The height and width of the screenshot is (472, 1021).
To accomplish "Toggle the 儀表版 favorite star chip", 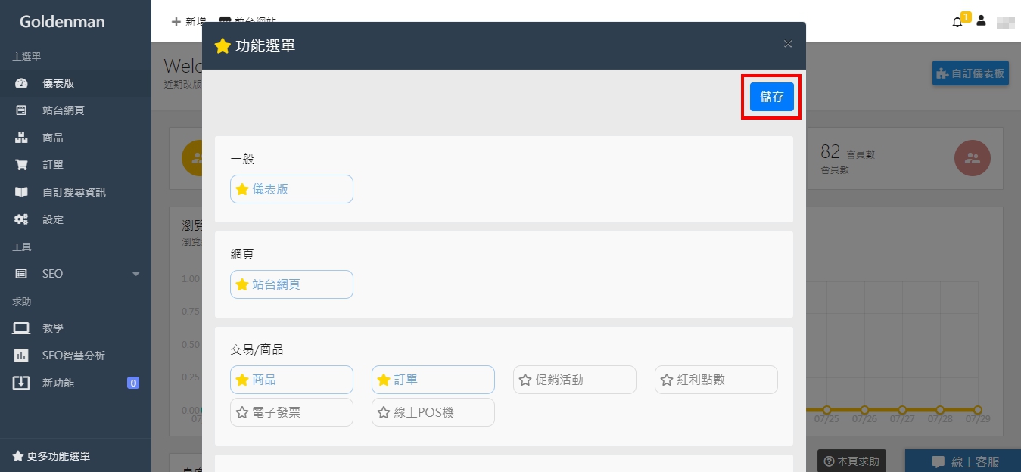I will (x=291, y=189).
